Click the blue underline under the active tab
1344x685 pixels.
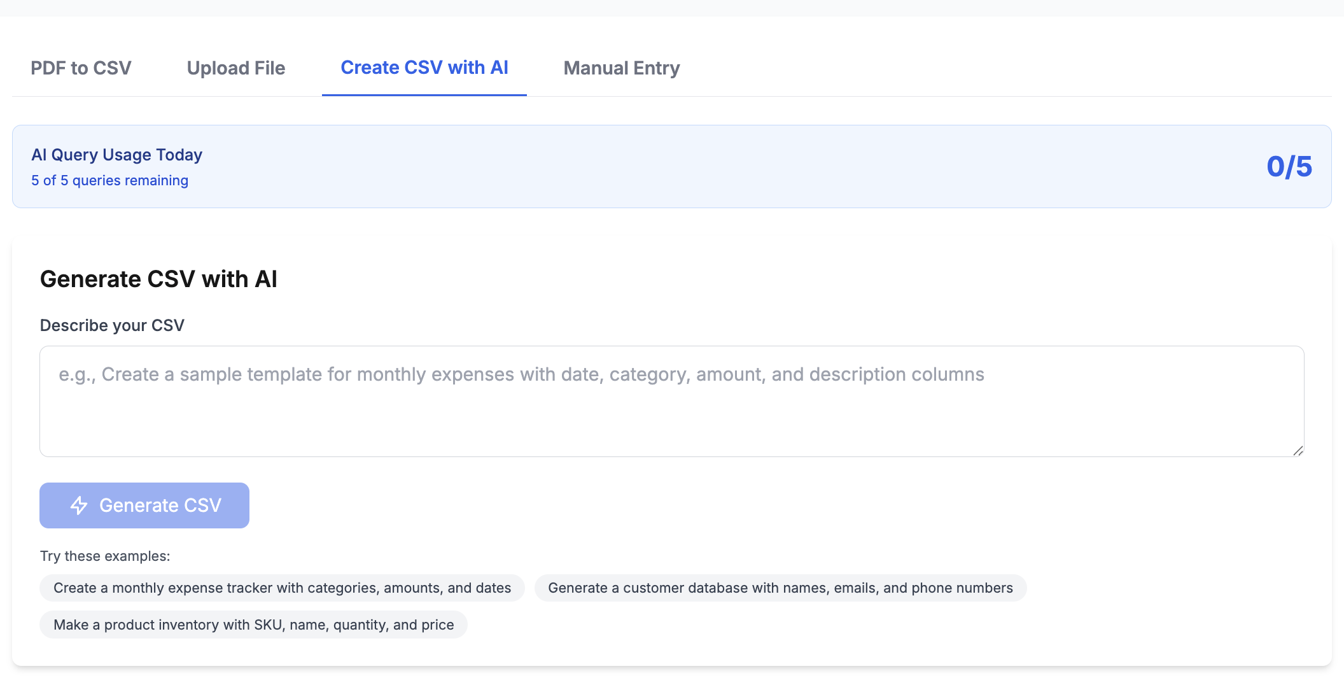(x=424, y=95)
